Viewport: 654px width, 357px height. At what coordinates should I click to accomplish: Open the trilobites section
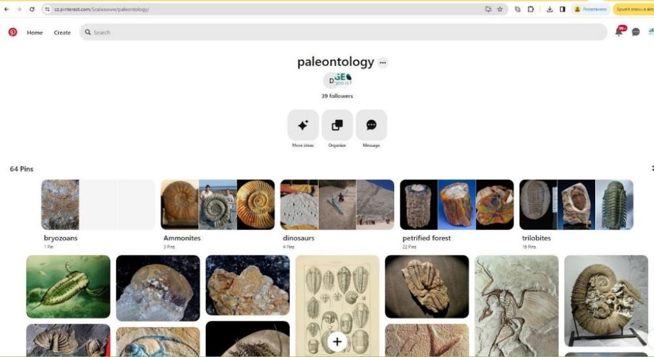click(577, 215)
